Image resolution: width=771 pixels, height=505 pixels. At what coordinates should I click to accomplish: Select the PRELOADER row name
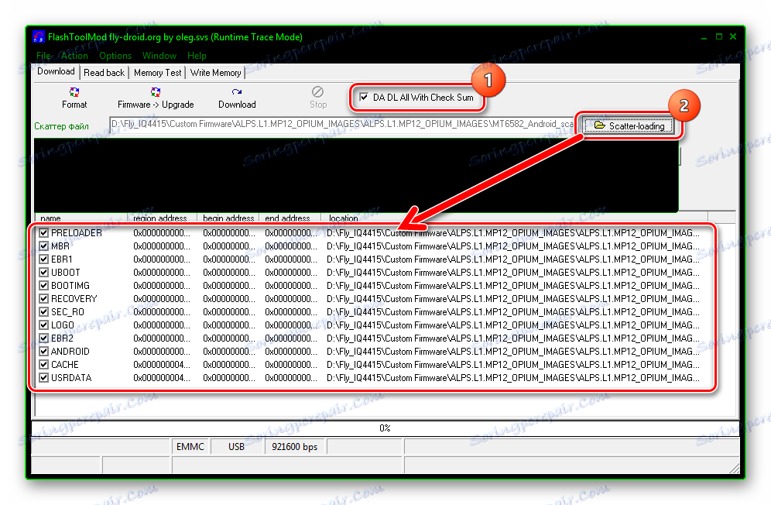pos(77,233)
